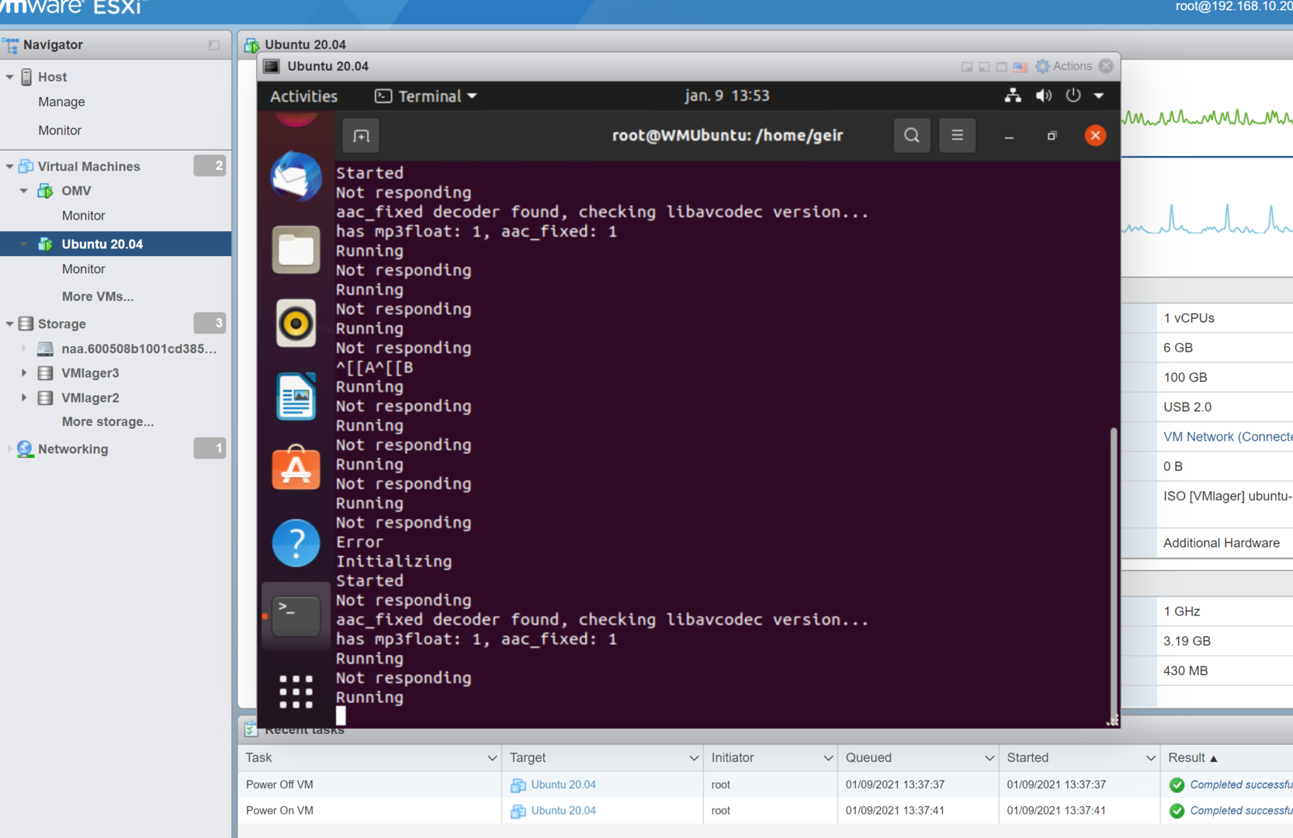Open Ubuntu 20.04 link in Power Off task
Screen dimensions: 1293x838
(x=563, y=784)
